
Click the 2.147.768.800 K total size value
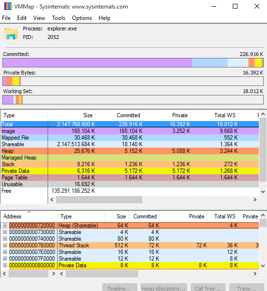tap(76, 124)
